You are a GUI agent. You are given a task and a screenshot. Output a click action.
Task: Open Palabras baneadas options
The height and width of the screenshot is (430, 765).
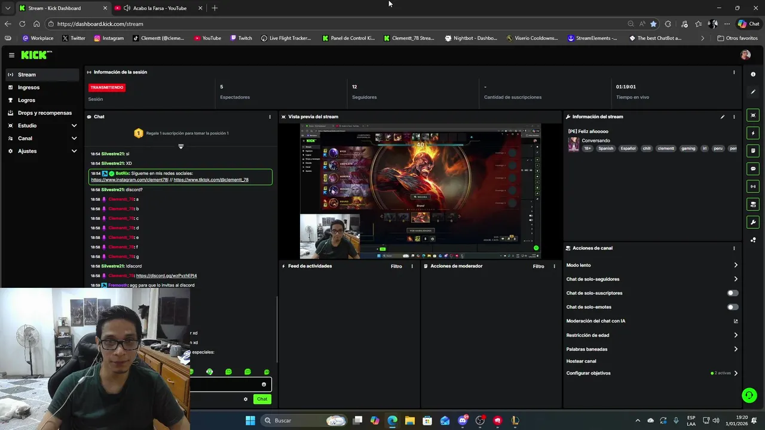(651, 349)
